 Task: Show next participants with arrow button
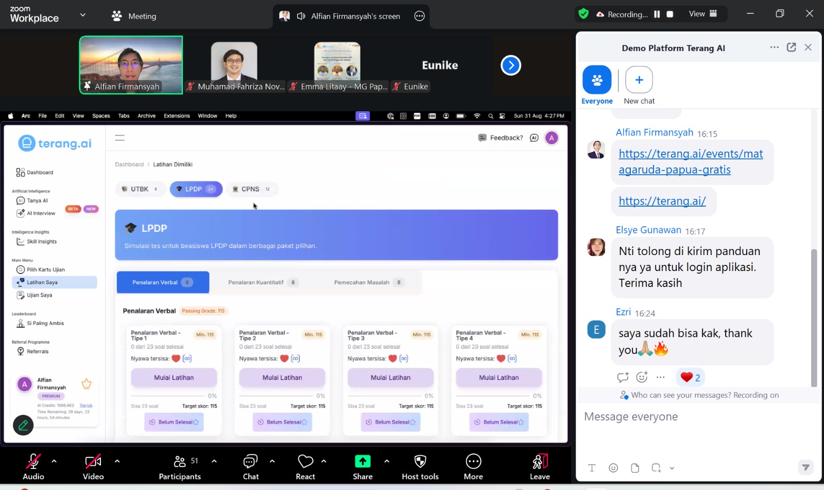(x=511, y=65)
